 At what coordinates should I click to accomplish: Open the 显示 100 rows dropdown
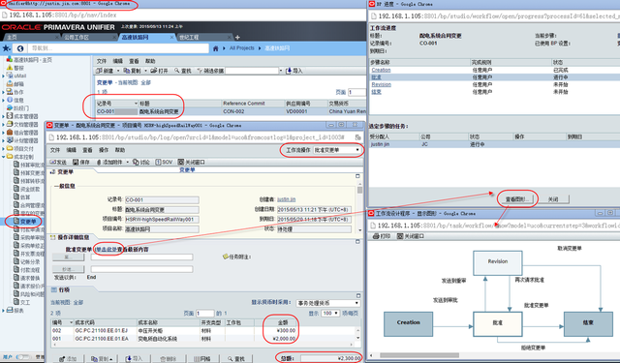pos(330,313)
